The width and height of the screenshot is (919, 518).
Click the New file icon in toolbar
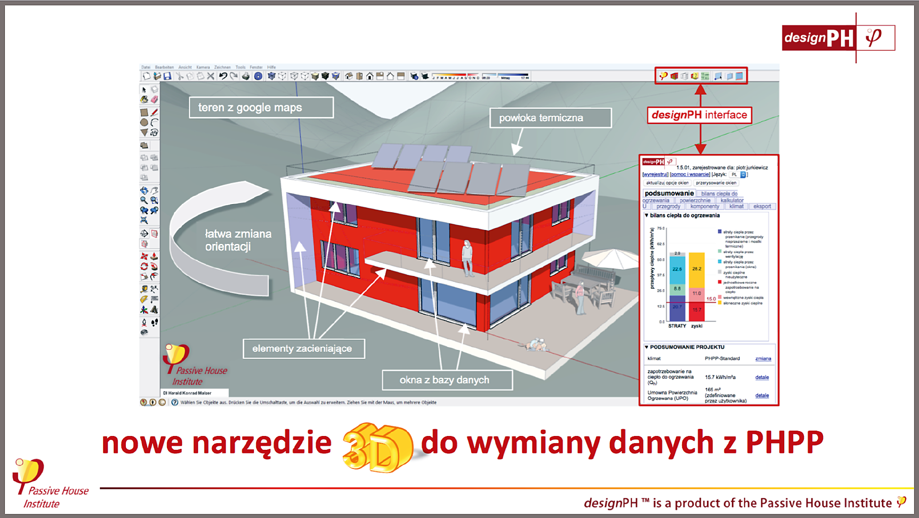[x=146, y=76]
